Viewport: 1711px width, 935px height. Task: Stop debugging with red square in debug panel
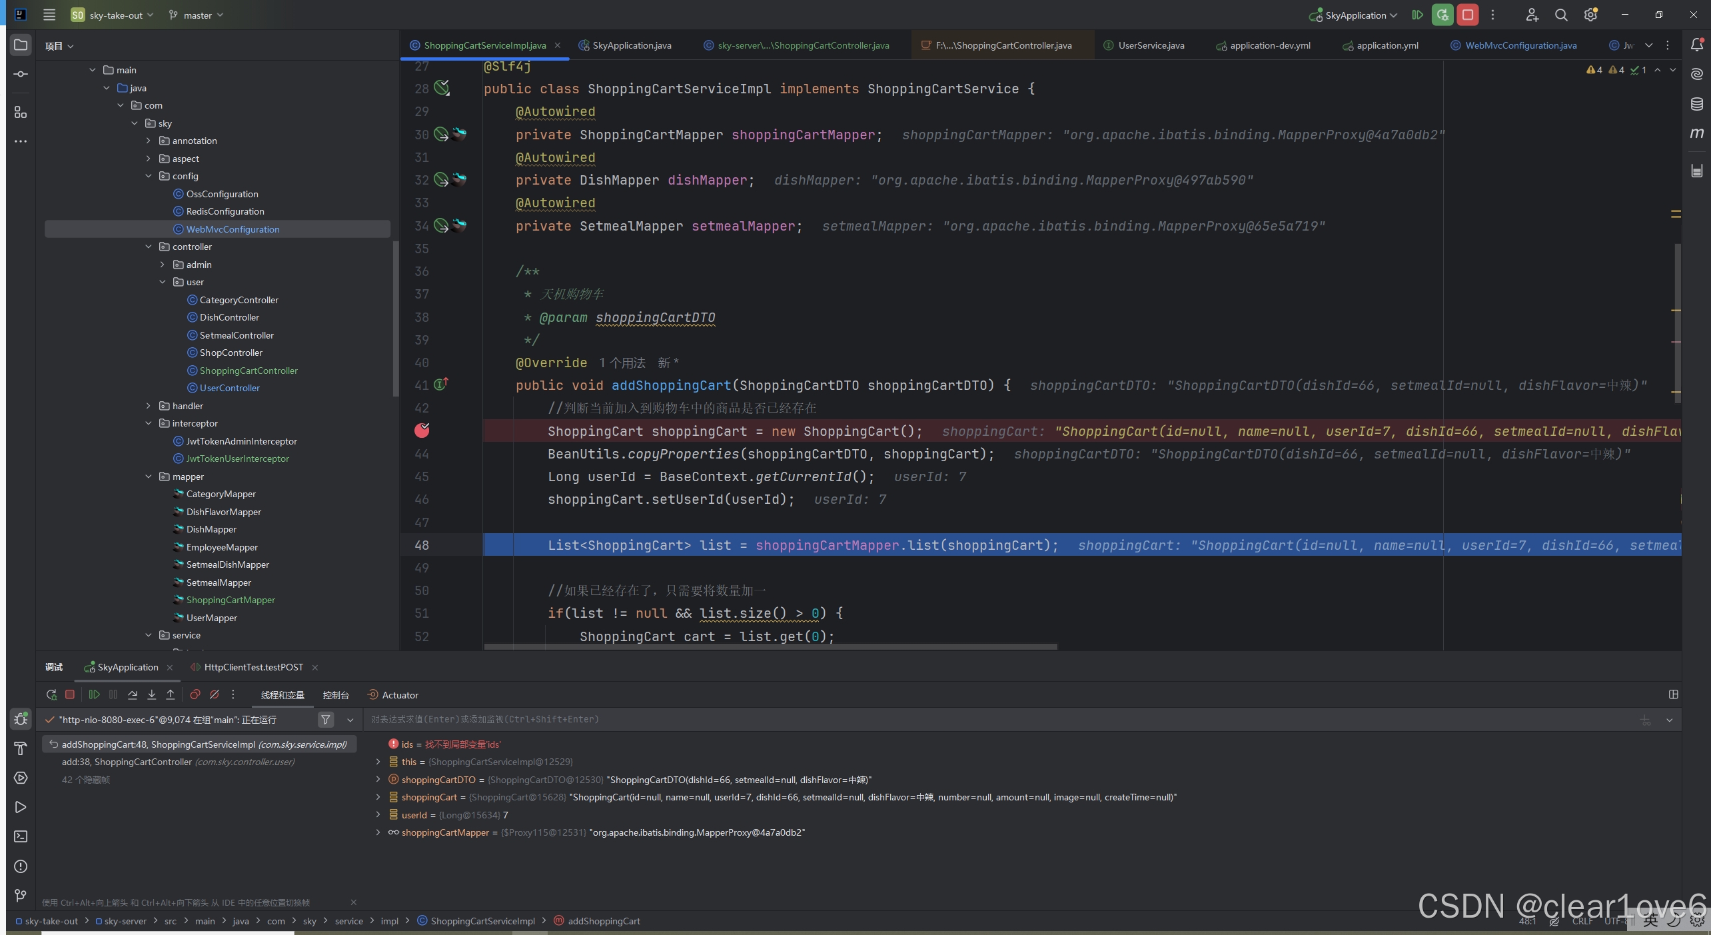tap(69, 694)
